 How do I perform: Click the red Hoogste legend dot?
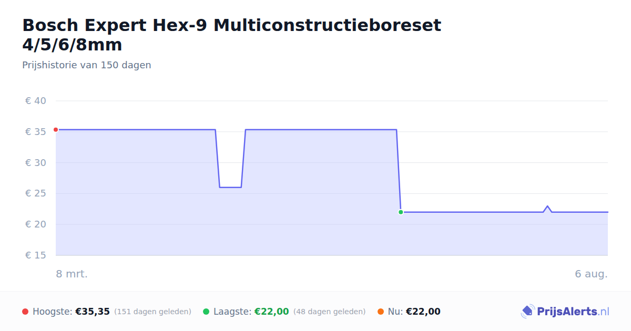[x=25, y=312]
